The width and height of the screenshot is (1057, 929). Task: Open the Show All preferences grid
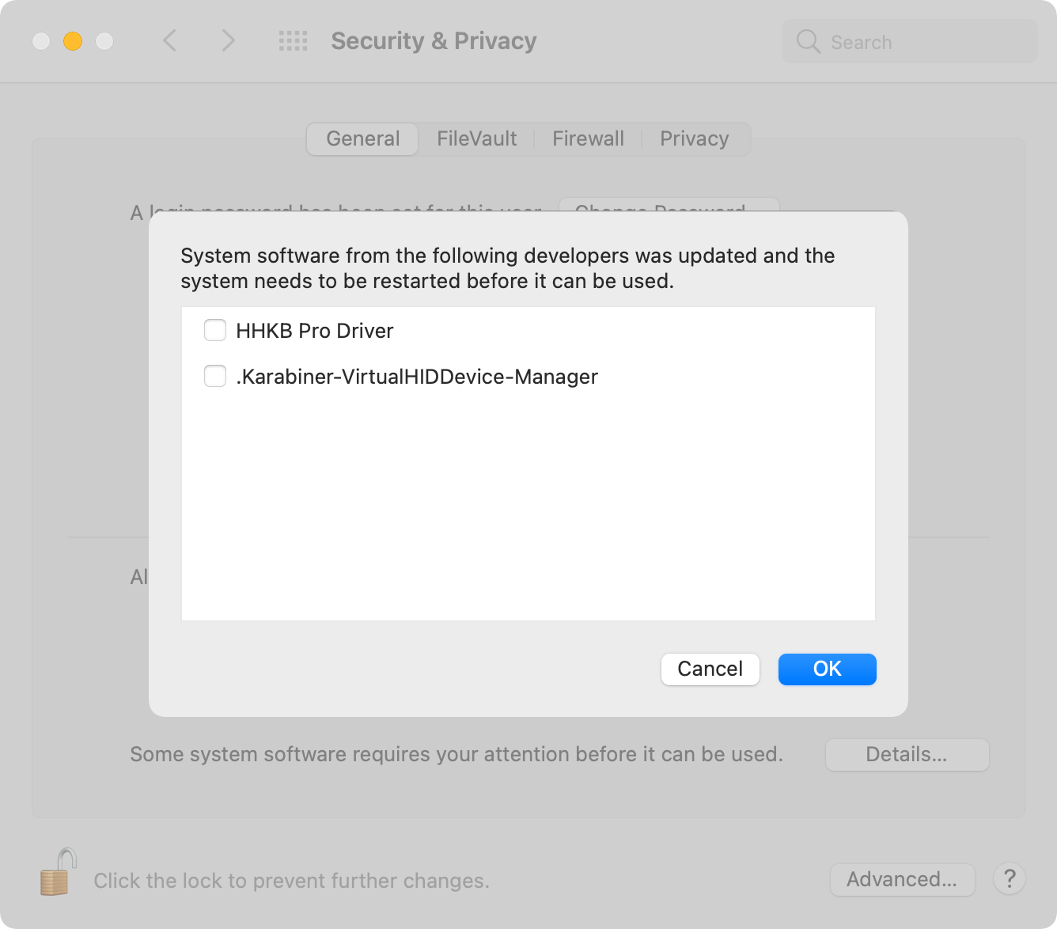point(293,41)
